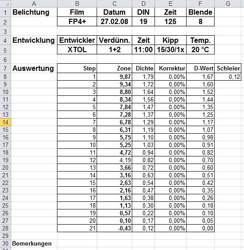
Task: Click the Schleier header cell
Action: [228, 68]
